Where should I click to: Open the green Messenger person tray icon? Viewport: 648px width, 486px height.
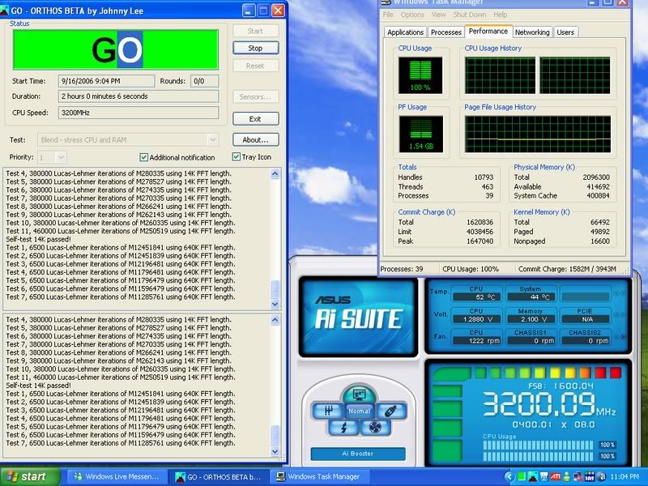point(566,477)
